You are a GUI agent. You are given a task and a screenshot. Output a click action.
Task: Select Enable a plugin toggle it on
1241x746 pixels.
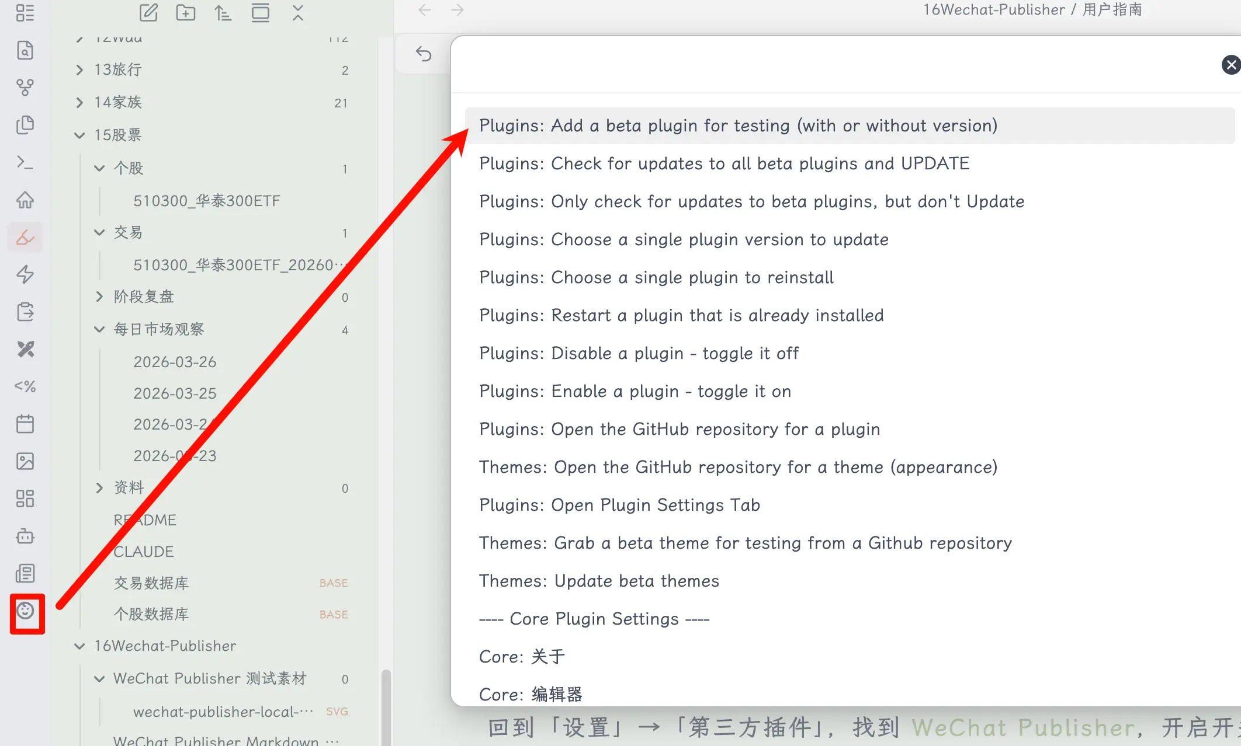(x=635, y=391)
